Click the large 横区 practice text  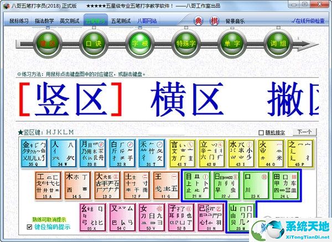click(187, 99)
